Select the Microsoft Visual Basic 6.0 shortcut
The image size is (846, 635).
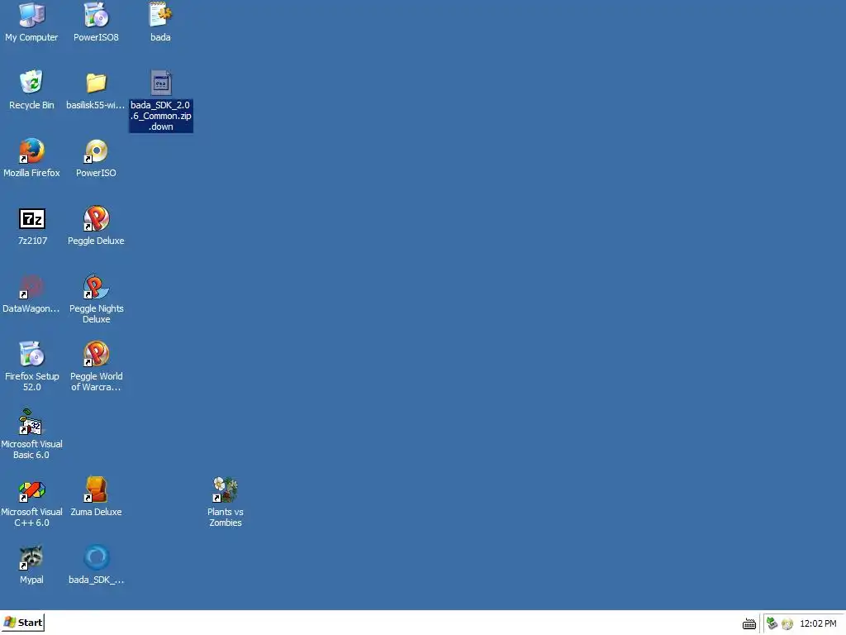pos(32,422)
